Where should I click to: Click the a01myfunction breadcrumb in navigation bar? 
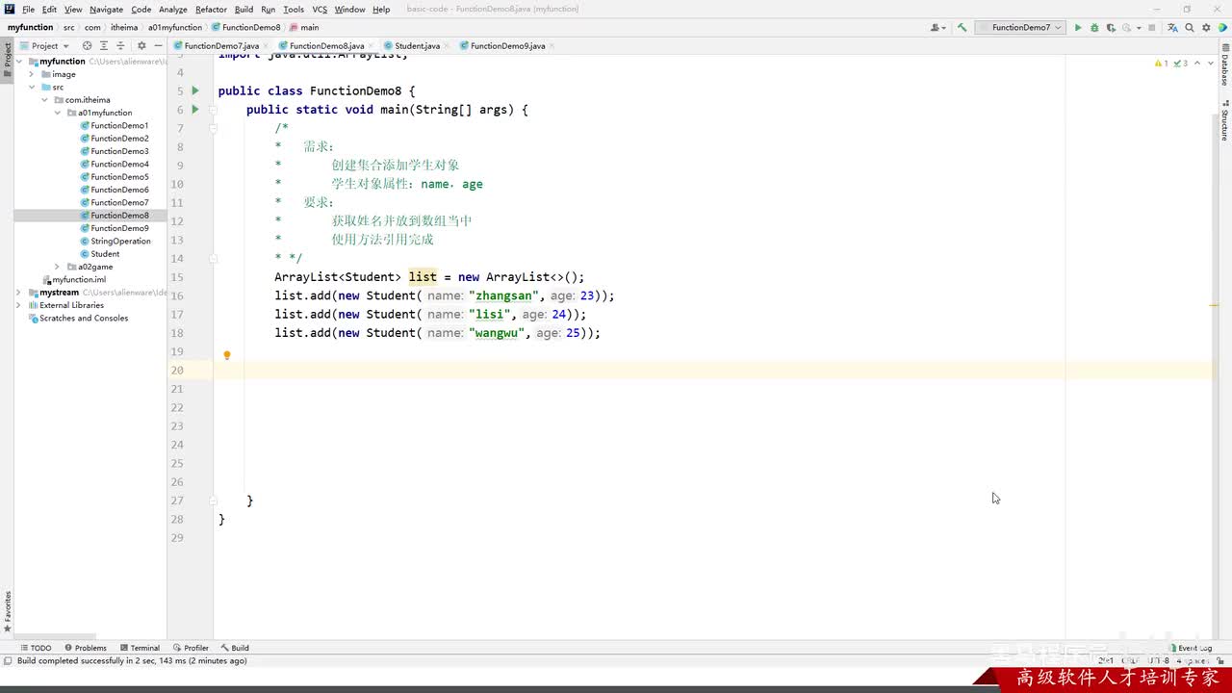pos(175,28)
